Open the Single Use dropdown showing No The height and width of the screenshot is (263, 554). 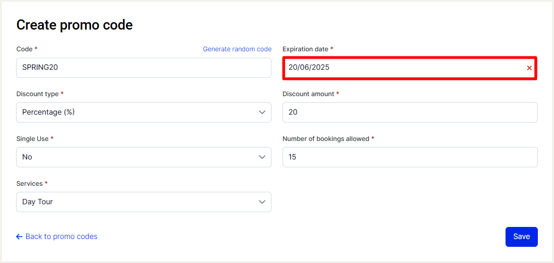(x=144, y=157)
